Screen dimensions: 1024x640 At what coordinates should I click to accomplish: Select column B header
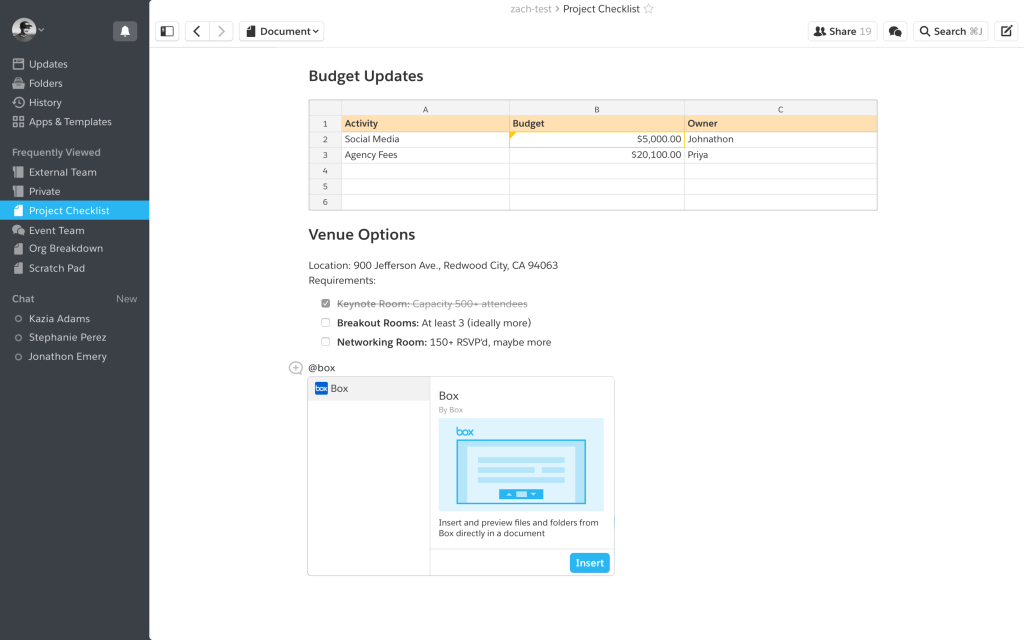tap(596, 109)
